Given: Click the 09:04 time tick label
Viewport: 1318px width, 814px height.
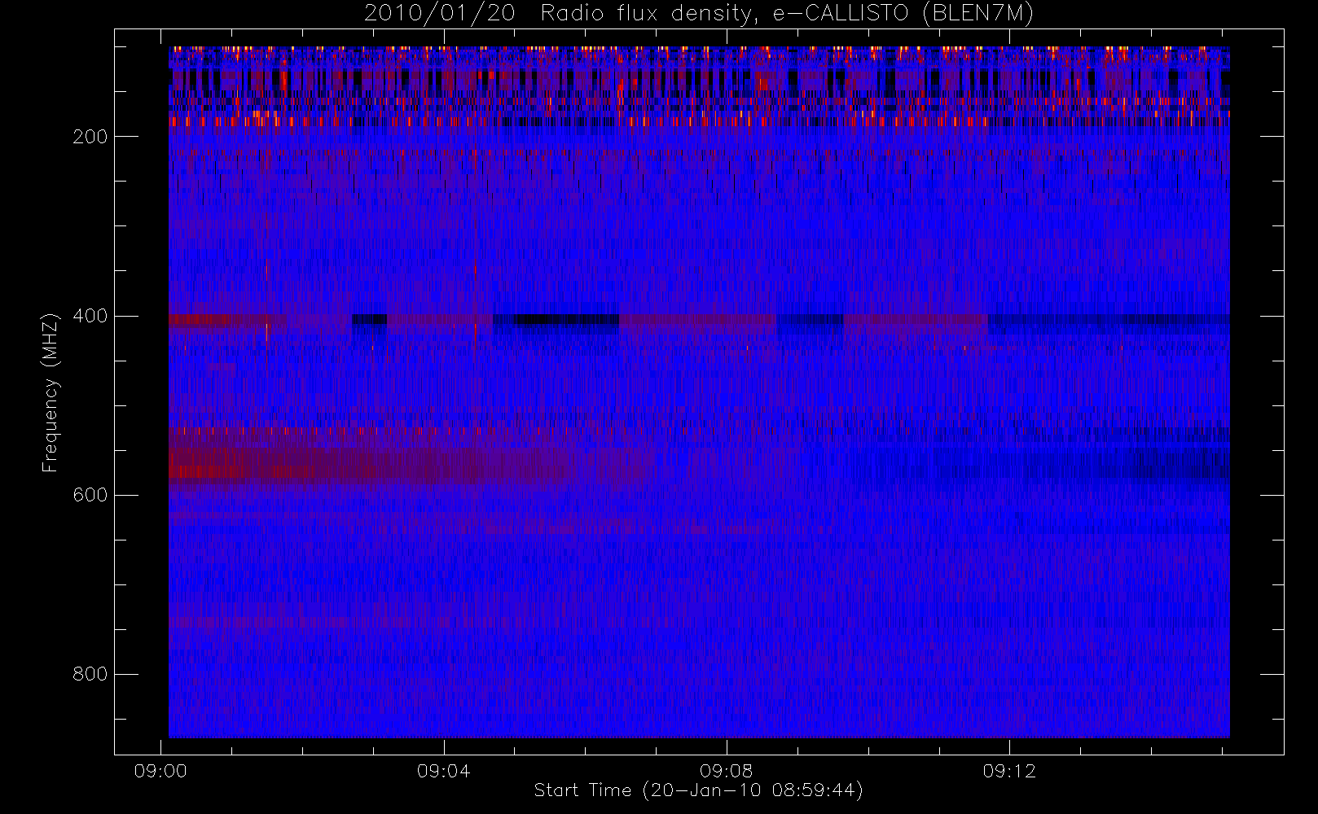Looking at the screenshot, I should 443,771.
